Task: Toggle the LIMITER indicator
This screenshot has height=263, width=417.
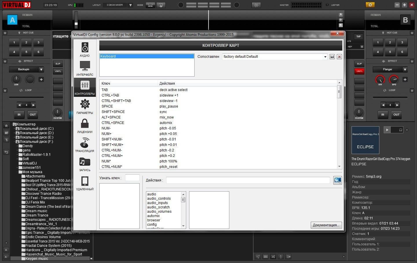Action: pos(327,5)
